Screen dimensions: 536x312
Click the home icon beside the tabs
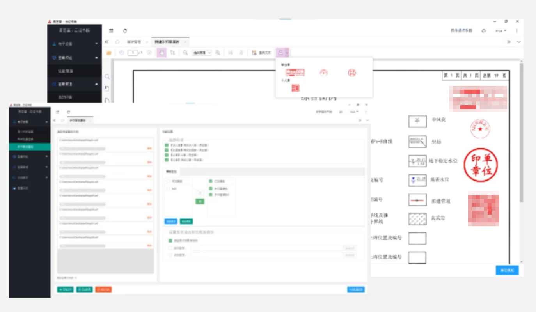[x=117, y=42]
